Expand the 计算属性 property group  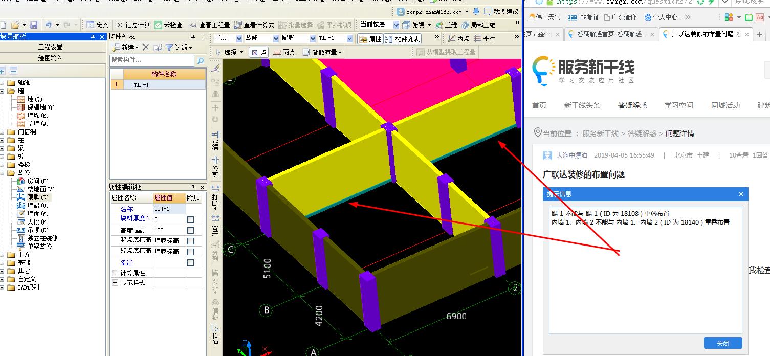pyautogui.click(x=115, y=273)
